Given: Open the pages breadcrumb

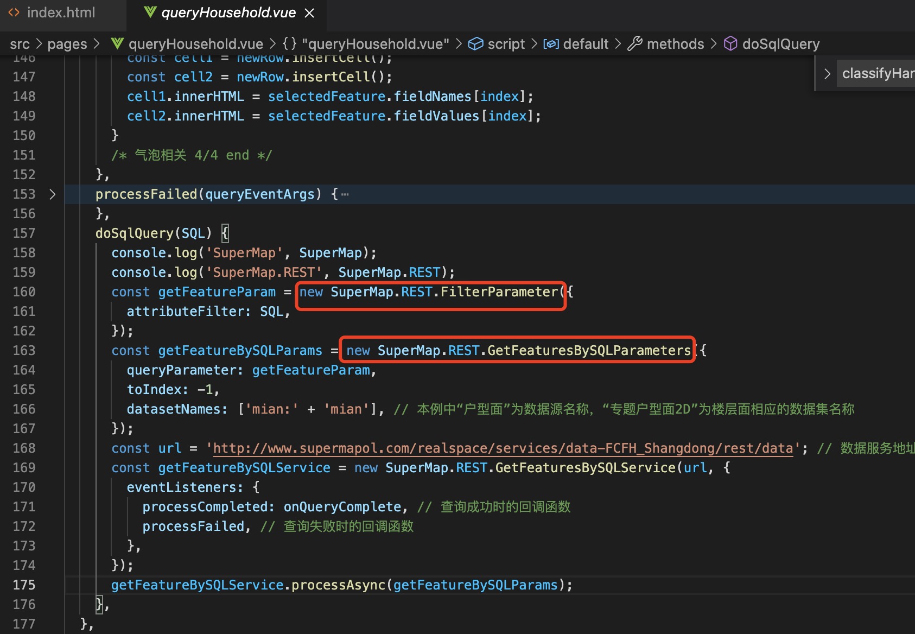Looking at the screenshot, I should [x=67, y=44].
